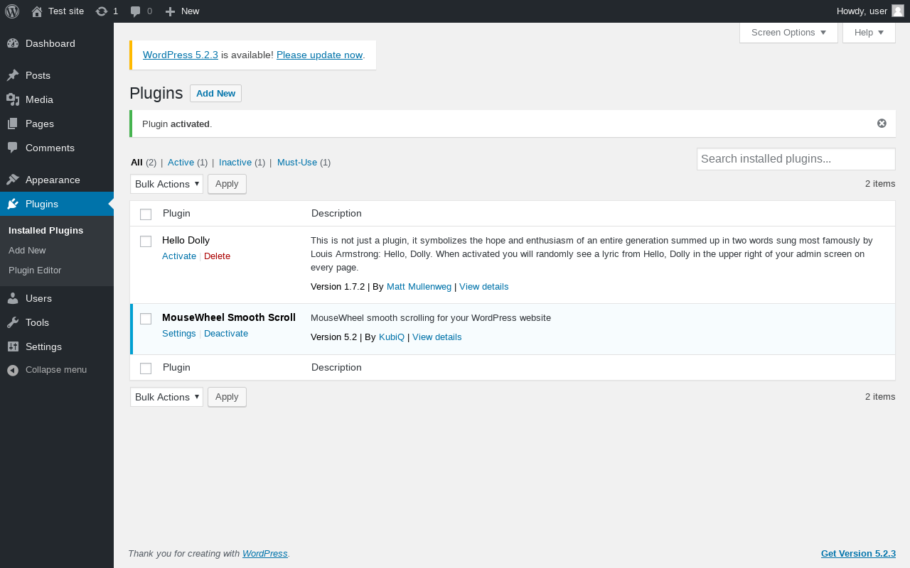Click the Users person icon
910x568 pixels.
[13, 298]
